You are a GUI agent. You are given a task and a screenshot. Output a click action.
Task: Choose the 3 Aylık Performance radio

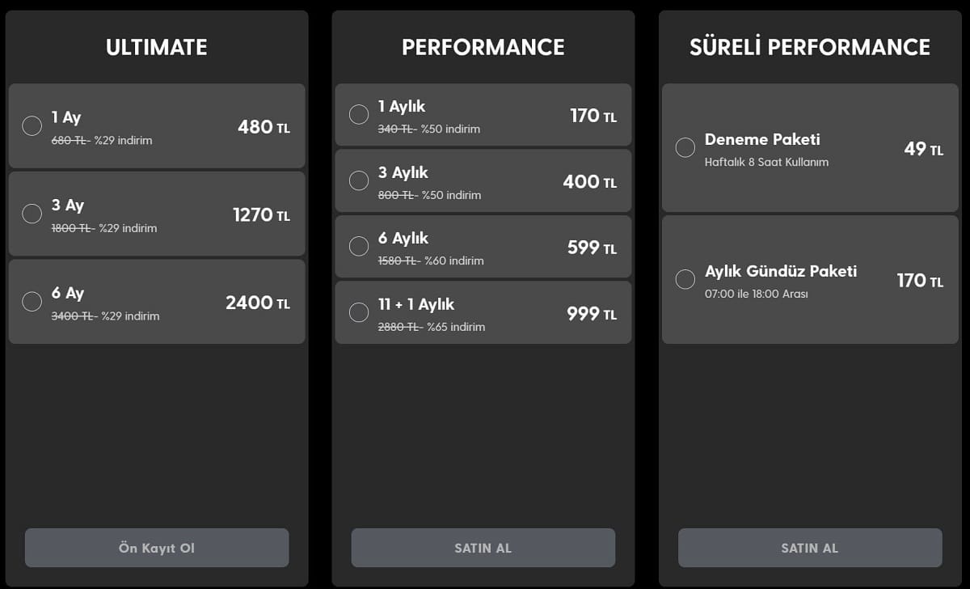(x=359, y=180)
